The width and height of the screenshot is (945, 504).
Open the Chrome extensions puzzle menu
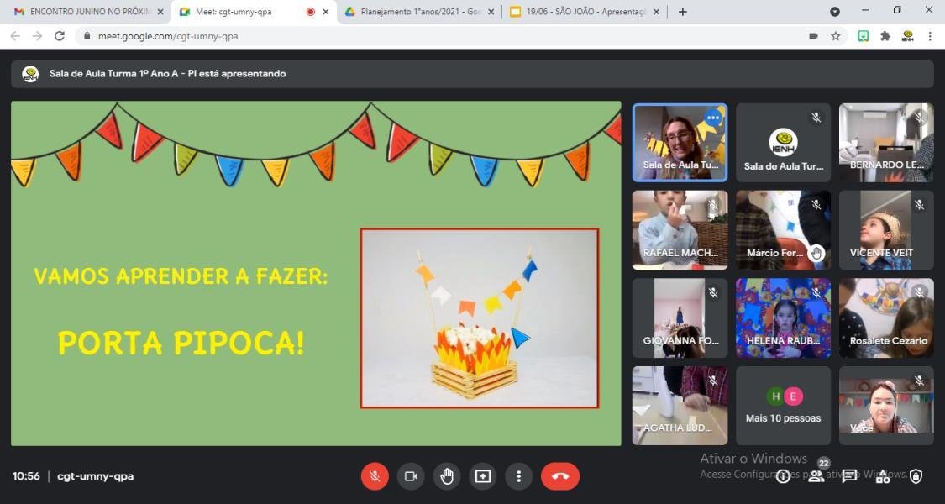885,36
